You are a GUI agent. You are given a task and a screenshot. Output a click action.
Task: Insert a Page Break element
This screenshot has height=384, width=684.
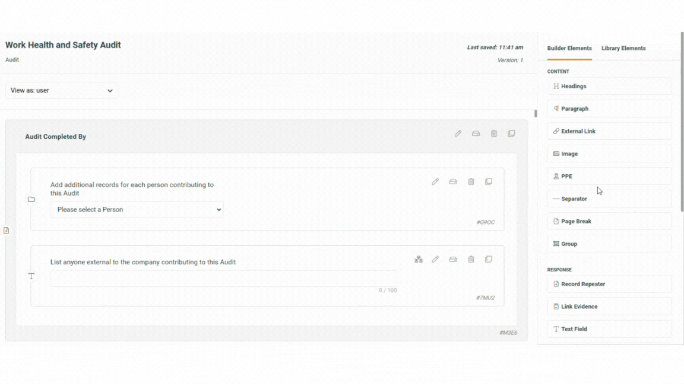click(x=609, y=222)
